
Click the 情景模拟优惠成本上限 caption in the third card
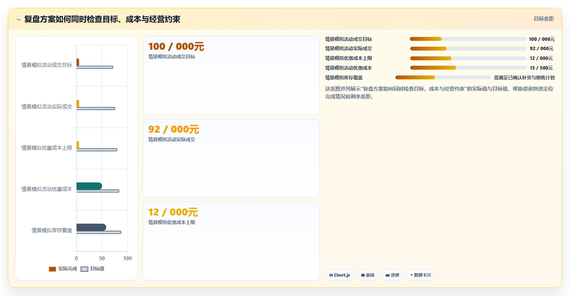(172, 222)
